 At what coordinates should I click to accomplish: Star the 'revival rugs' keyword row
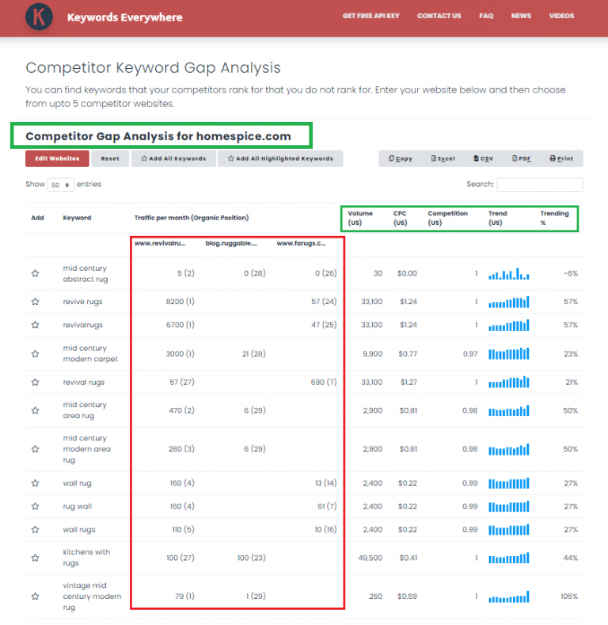[x=36, y=383]
